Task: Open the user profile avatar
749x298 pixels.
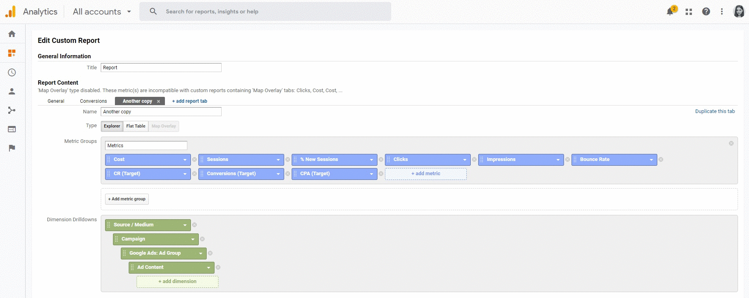Action: (x=739, y=11)
